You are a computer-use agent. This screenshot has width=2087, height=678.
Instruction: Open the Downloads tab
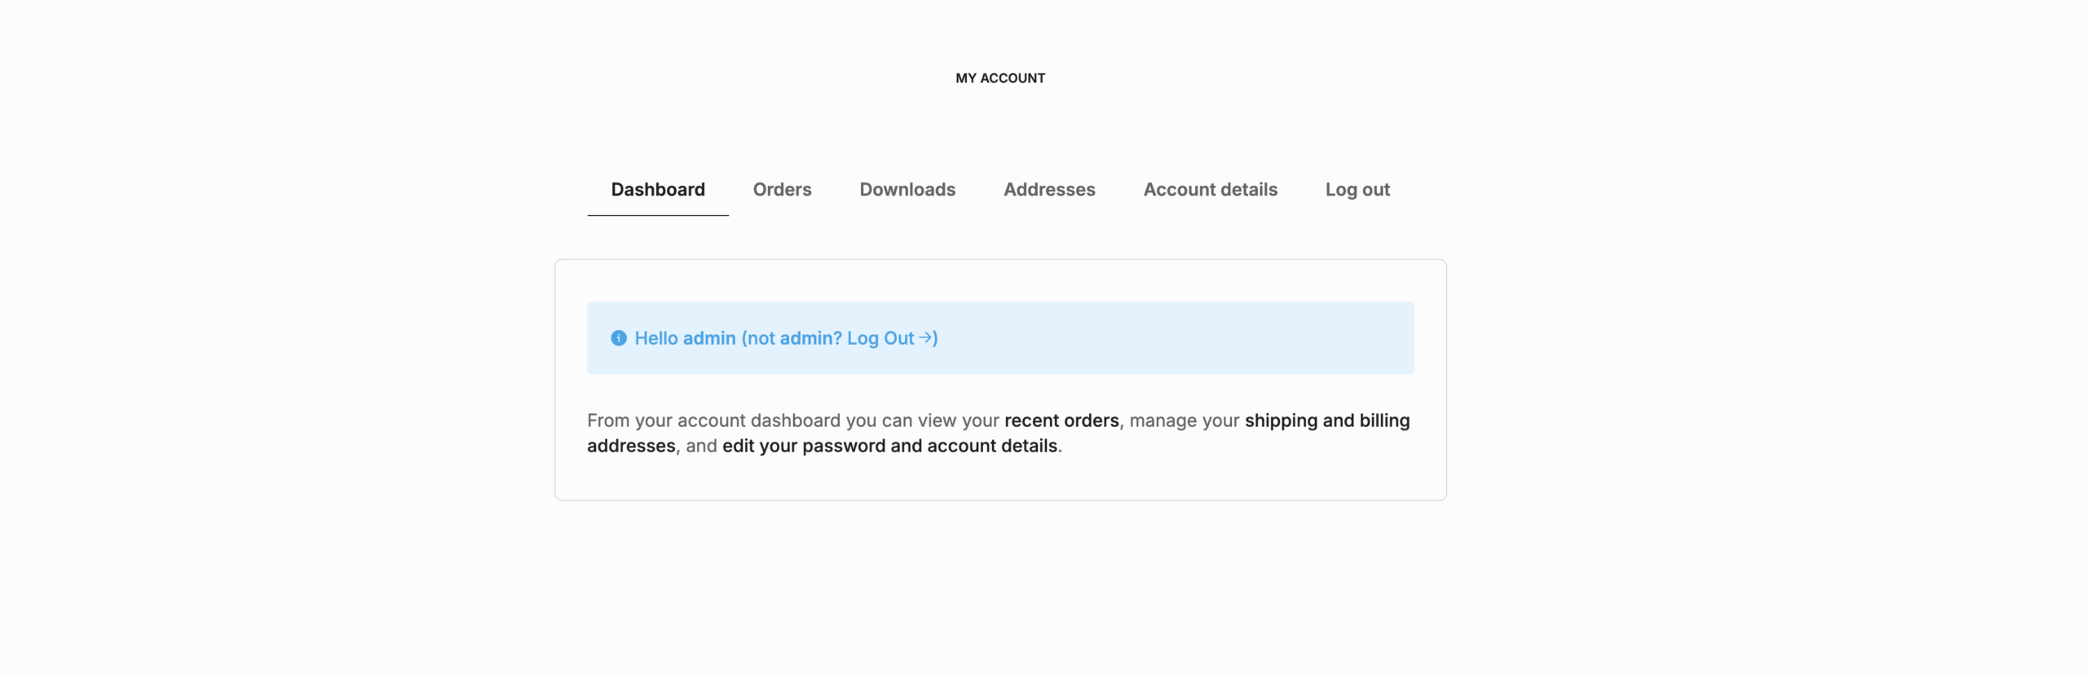point(907,189)
